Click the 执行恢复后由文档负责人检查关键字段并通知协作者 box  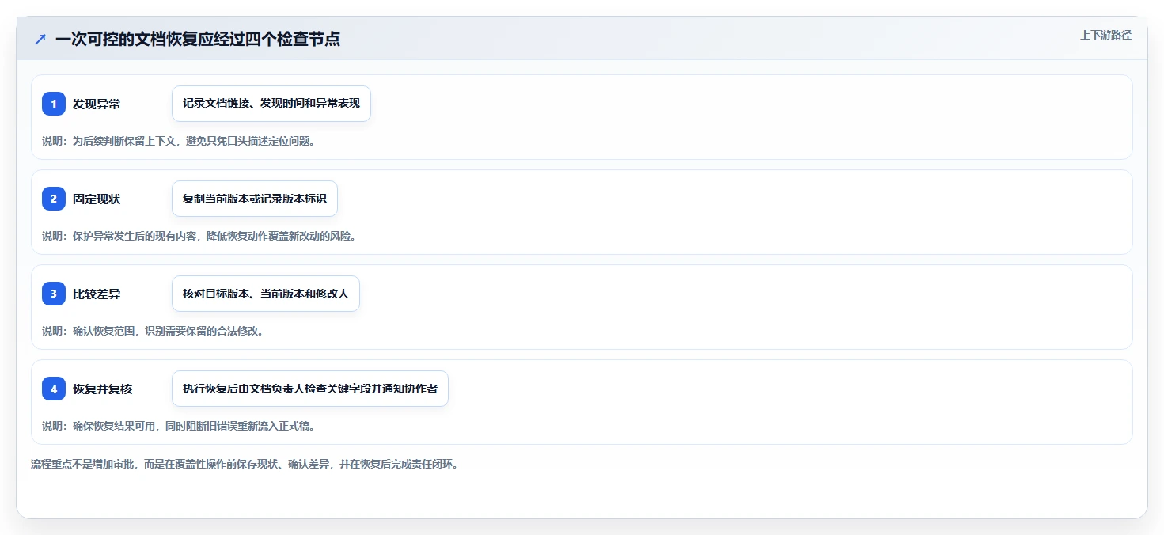point(310,389)
